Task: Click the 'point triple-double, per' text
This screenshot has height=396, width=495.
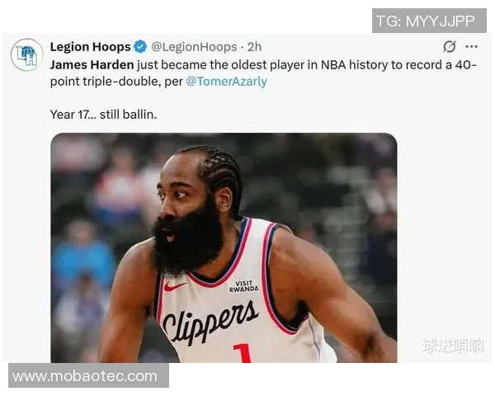Action: point(116,82)
